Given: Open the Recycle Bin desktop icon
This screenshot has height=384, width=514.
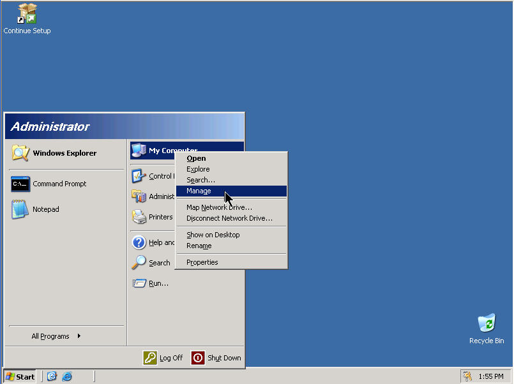Looking at the screenshot, I should [x=487, y=323].
